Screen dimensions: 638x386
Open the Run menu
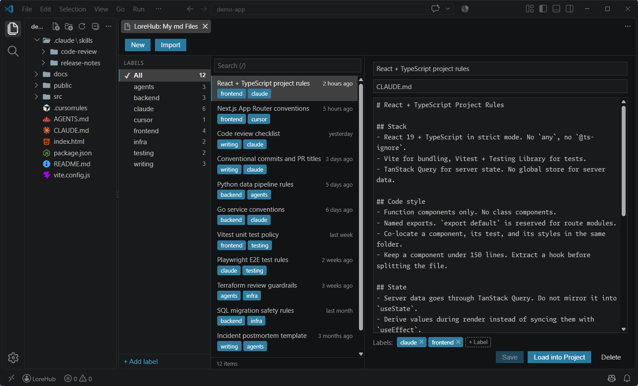(139, 9)
